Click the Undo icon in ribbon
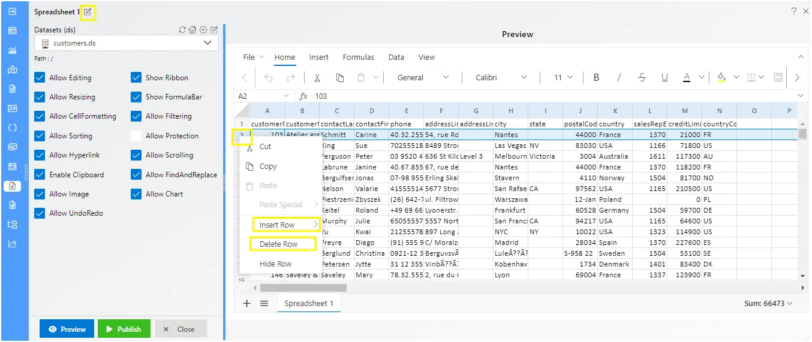The width and height of the screenshot is (812, 342). click(x=268, y=77)
